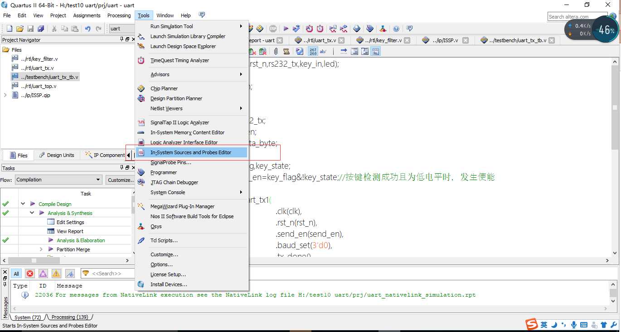621x332 pixels.
Task: Expand Partition Merge task
Action: [41, 249]
